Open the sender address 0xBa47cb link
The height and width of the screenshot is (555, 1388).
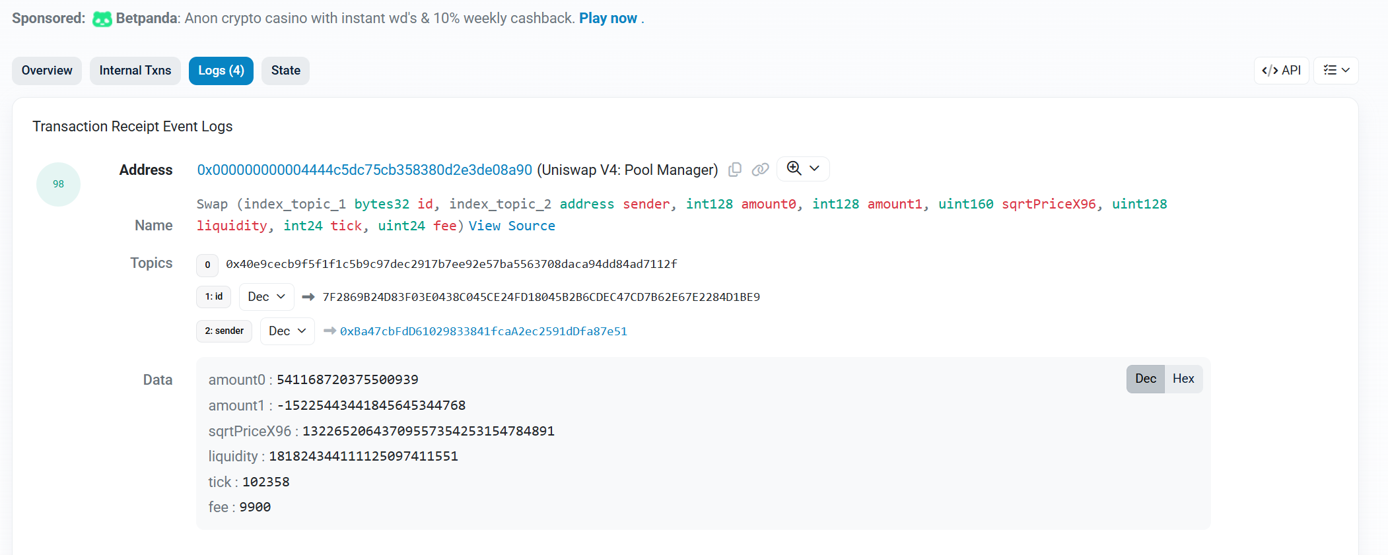[483, 331]
